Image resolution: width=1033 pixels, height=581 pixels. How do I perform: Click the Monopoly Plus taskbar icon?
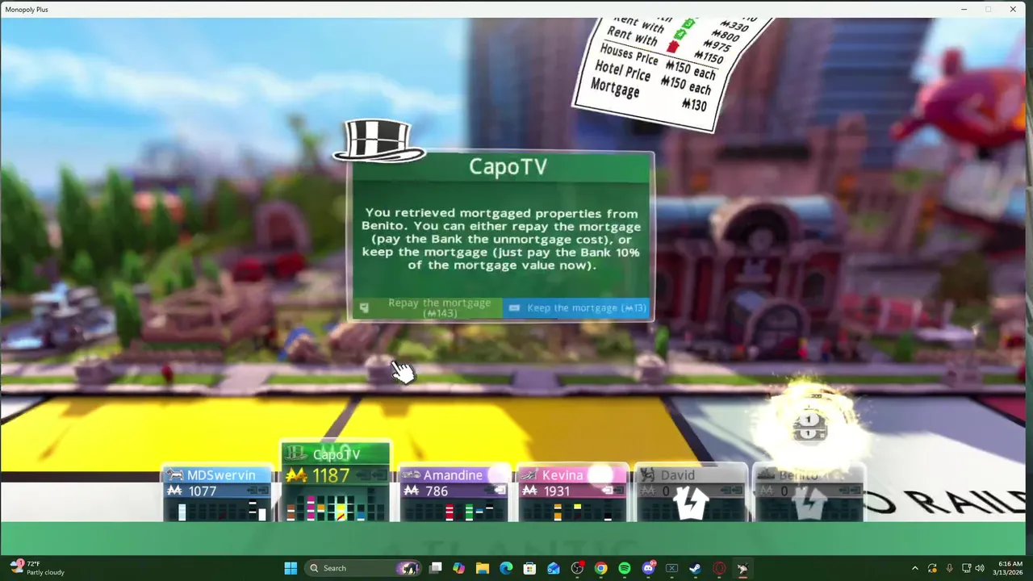[742, 568]
